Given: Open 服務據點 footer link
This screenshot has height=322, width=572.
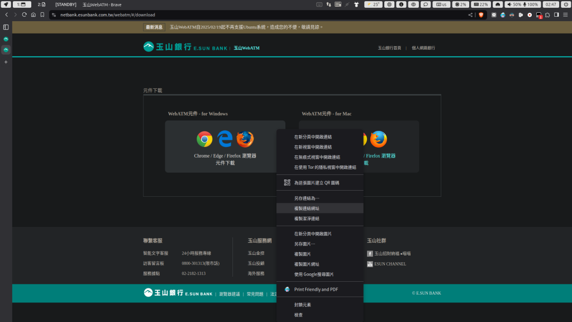Looking at the screenshot, I should coord(151,273).
